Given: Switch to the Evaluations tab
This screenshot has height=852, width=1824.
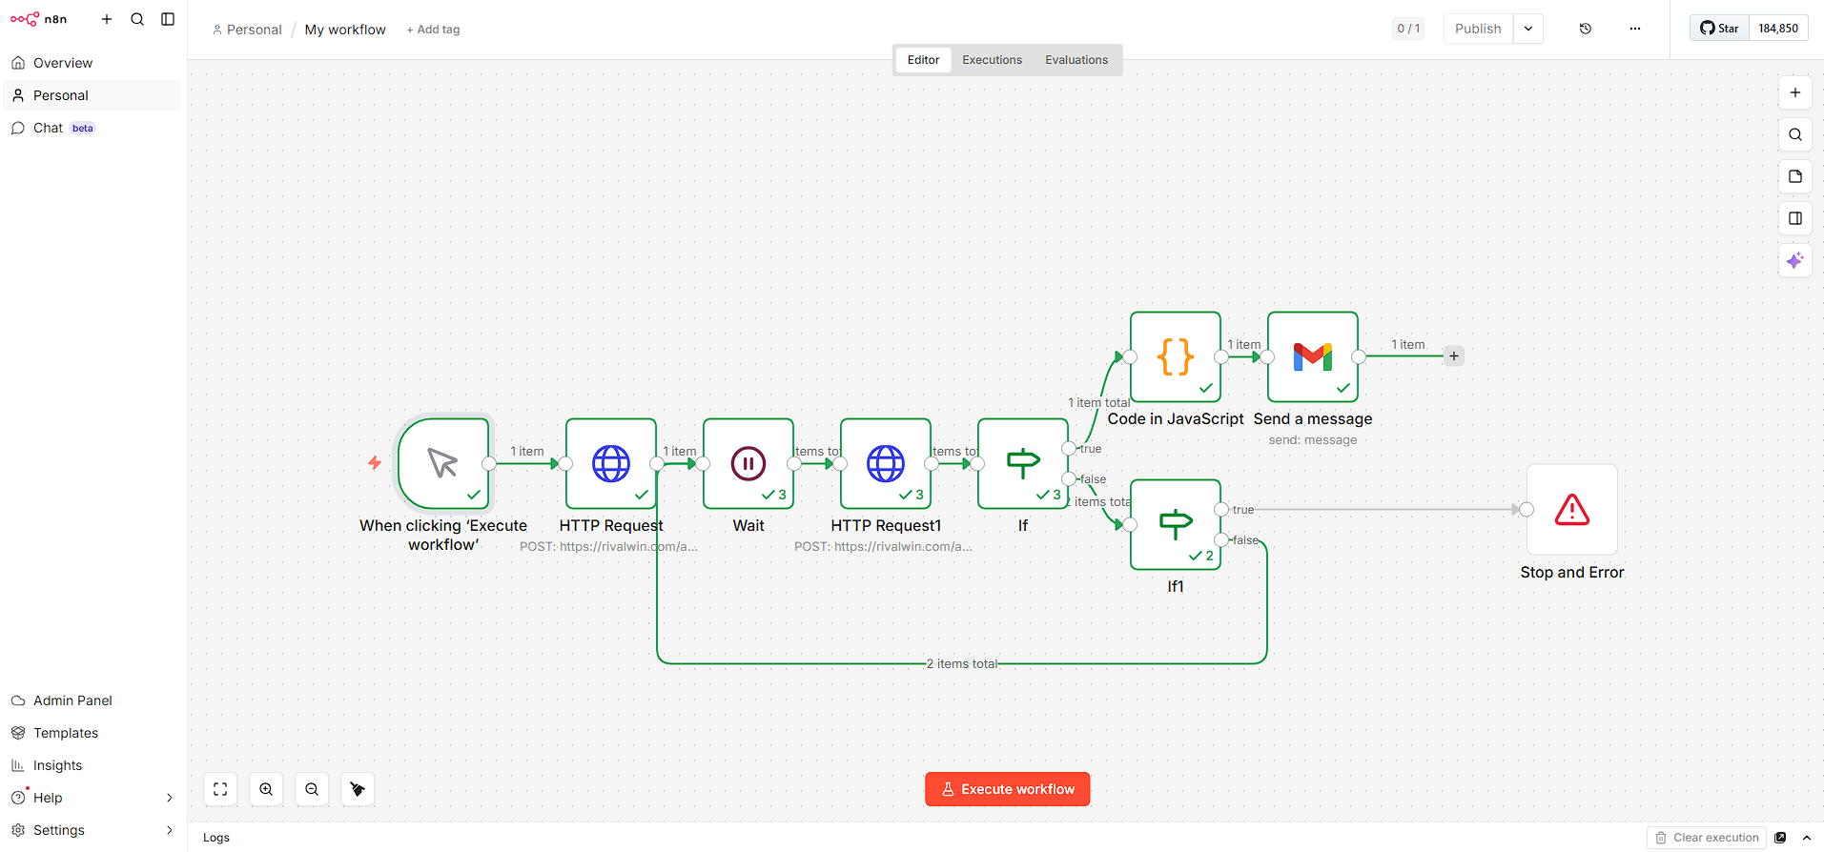Looking at the screenshot, I should 1076,60.
